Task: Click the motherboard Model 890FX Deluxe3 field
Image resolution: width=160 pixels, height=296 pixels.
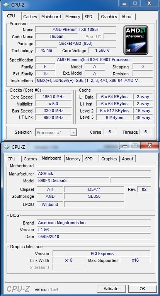Action: point(73,180)
